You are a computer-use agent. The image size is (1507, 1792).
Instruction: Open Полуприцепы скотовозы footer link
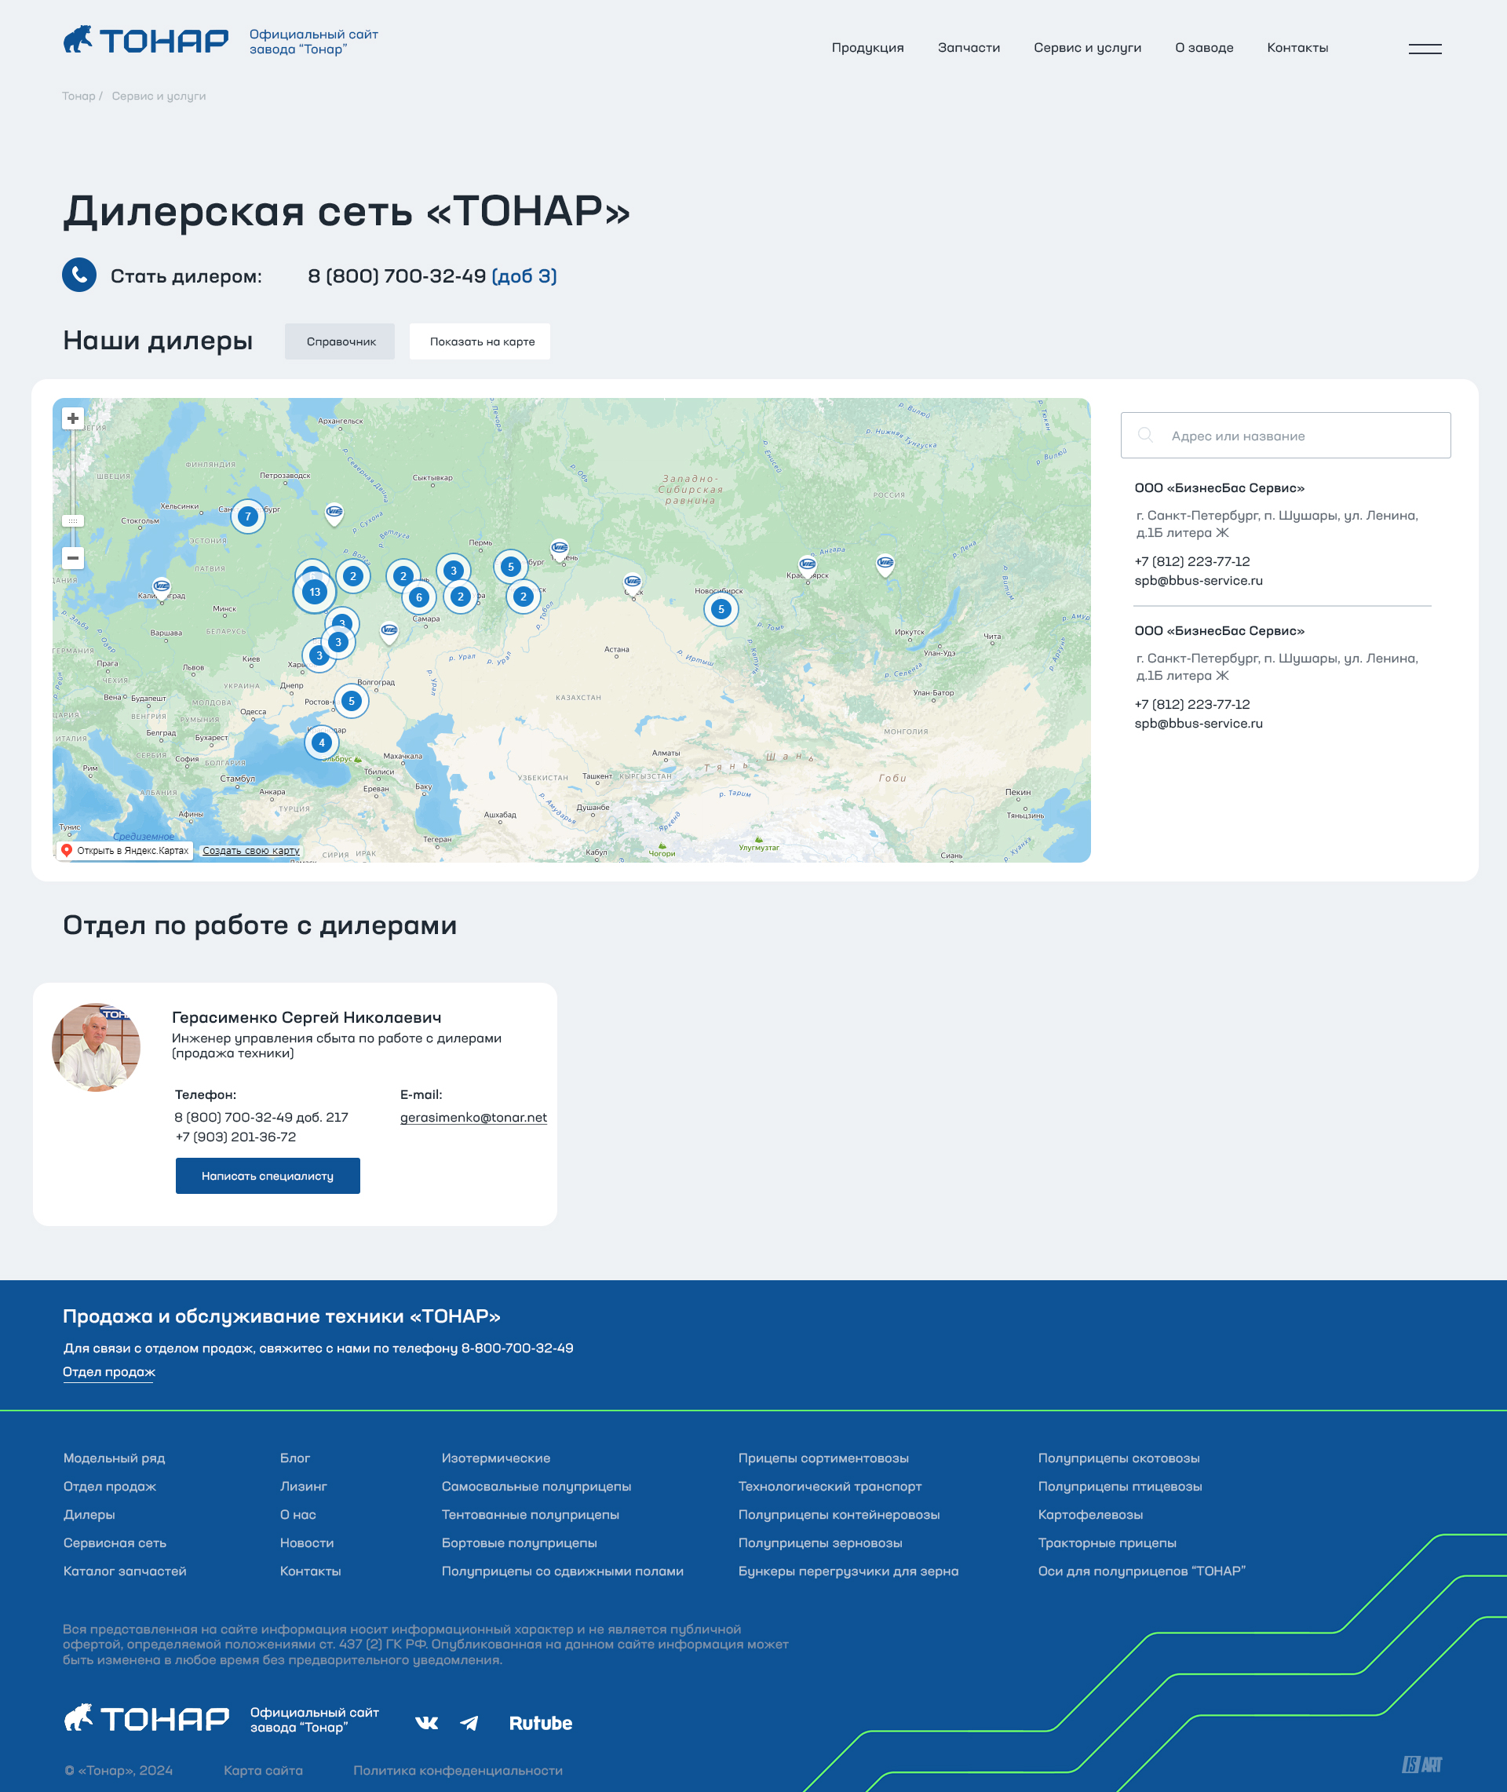pos(1118,1458)
